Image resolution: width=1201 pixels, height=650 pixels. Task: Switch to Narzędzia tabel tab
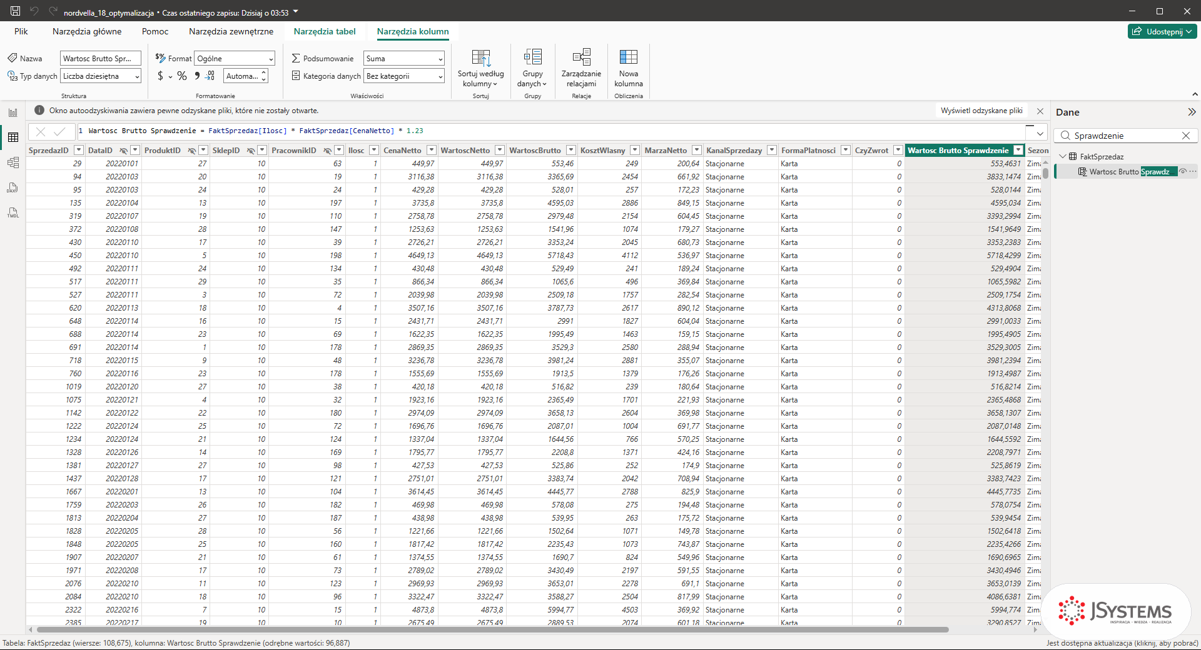325,31
